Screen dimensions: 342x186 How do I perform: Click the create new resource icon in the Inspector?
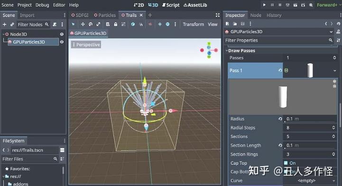(227, 24)
